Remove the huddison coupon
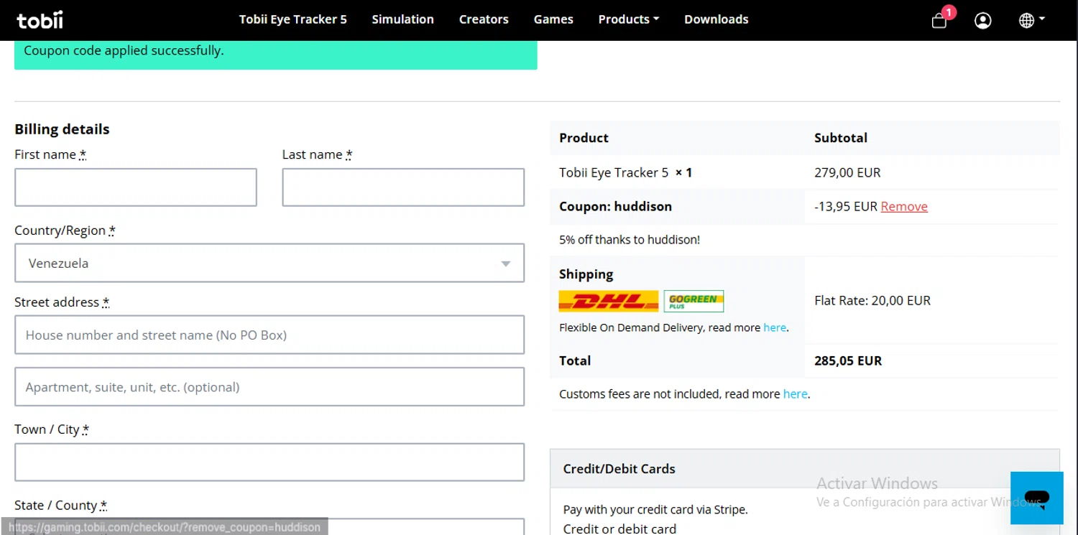1078x535 pixels. (x=904, y=206)
